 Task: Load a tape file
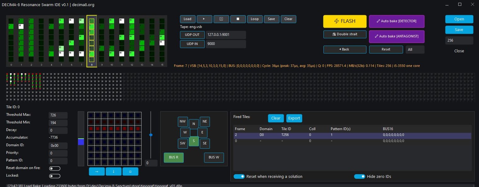[188, 19]
